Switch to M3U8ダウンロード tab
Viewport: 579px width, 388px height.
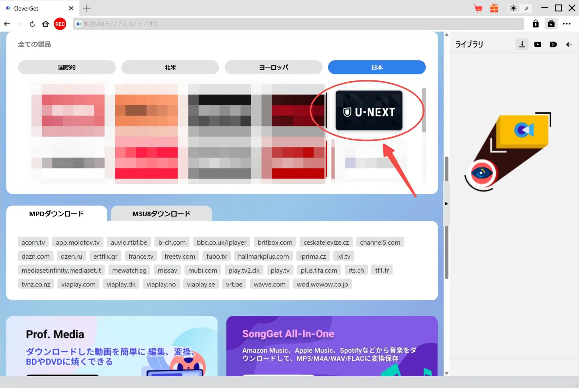coord(161,214)
